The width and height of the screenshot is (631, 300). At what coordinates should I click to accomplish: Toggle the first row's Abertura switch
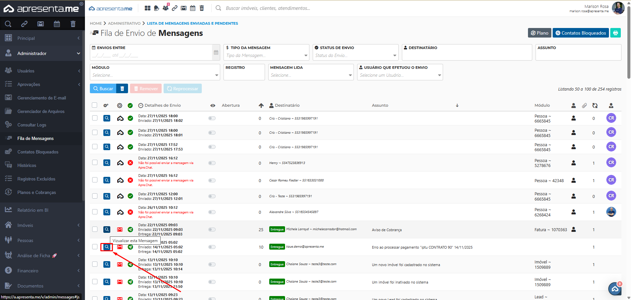pyautogui.click(x=212, y=118)
